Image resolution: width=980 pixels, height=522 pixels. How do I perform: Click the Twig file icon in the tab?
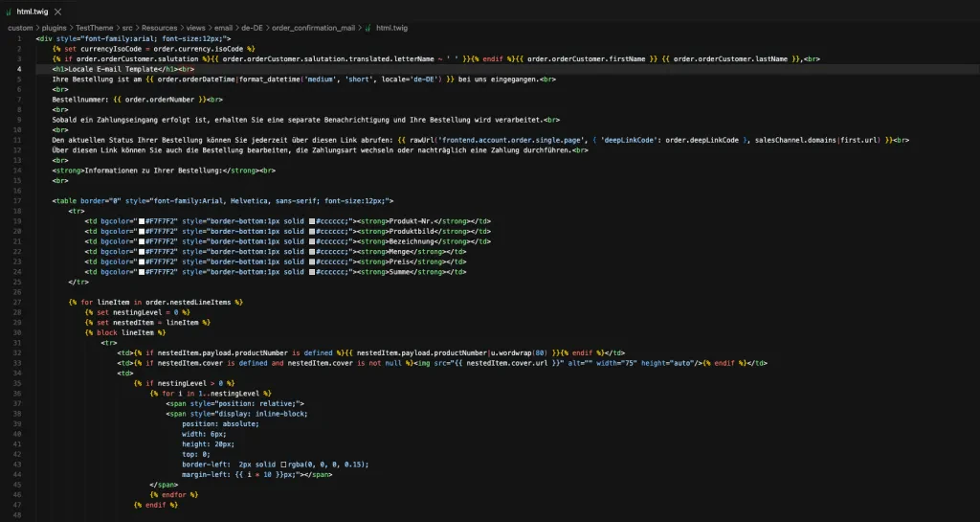10,11
